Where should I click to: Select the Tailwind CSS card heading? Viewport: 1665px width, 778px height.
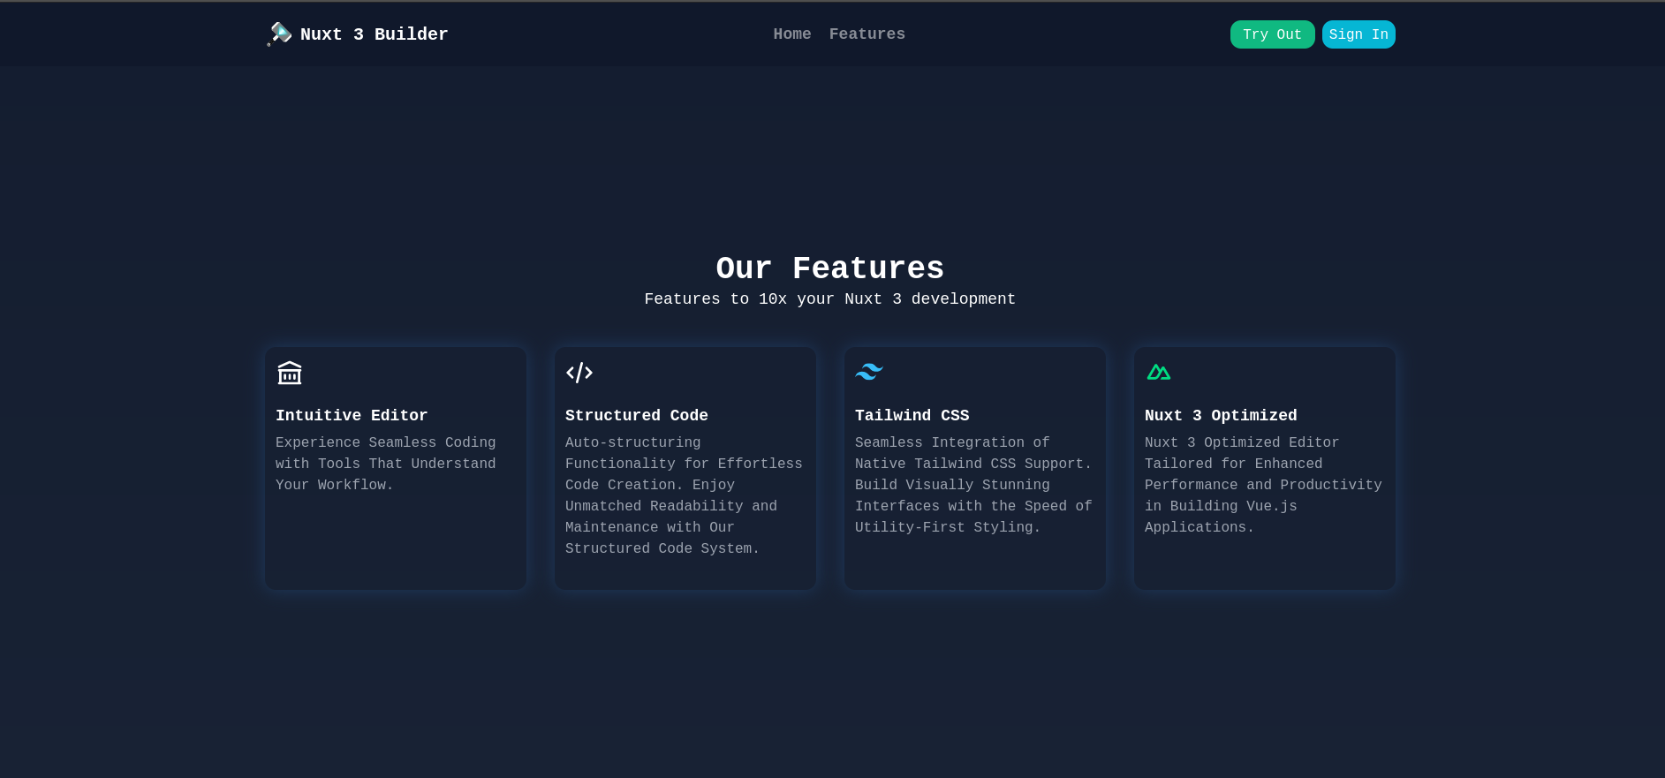click(x=912, y=415)
